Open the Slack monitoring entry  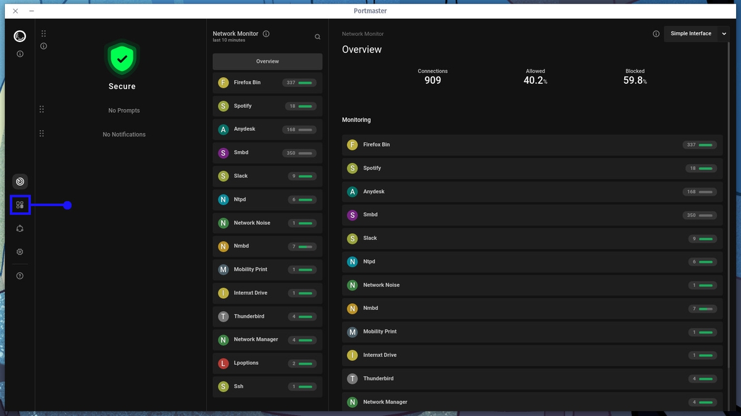tap(532, 238)
